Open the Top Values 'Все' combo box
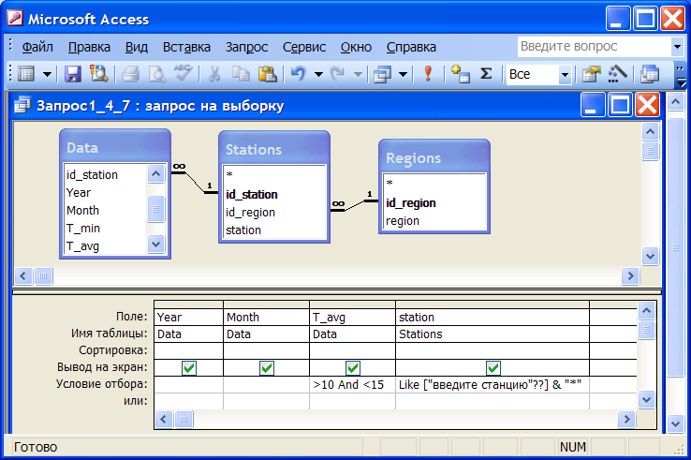691x460 pixels. point(538,75)
